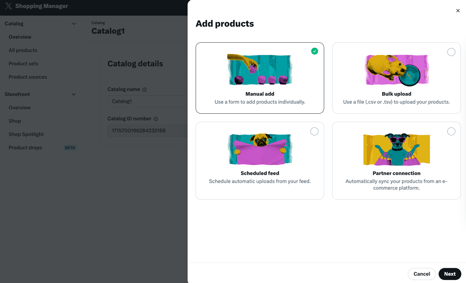Screen dimensions: 466x283
Task: Select the Bulk upload radio button
Action: (x=451, y=52)
